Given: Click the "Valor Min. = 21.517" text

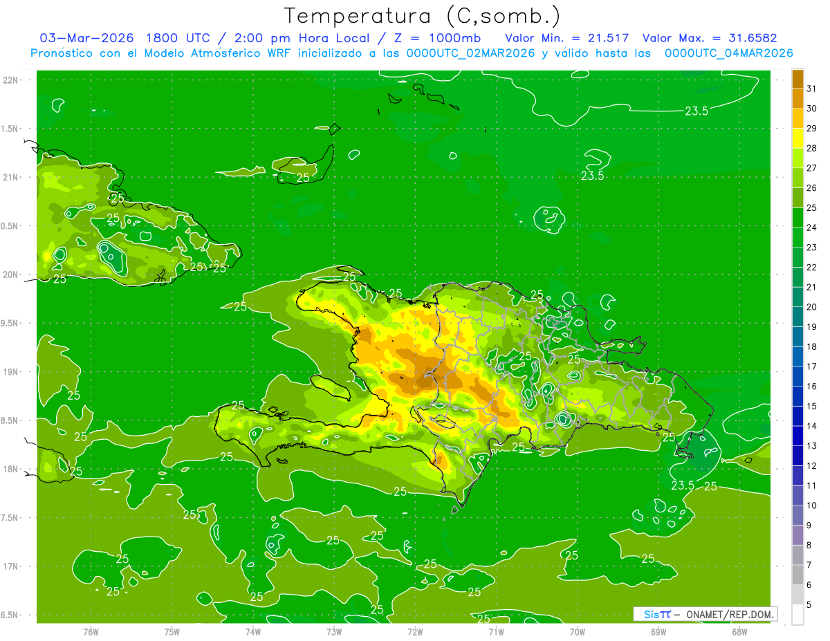Looking at the screenshot, I should click(x=567, y=37).
